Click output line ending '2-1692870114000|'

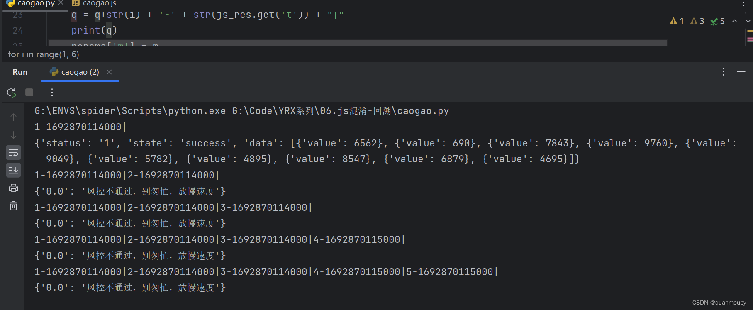pyautogui.click(x=127, y=175)
